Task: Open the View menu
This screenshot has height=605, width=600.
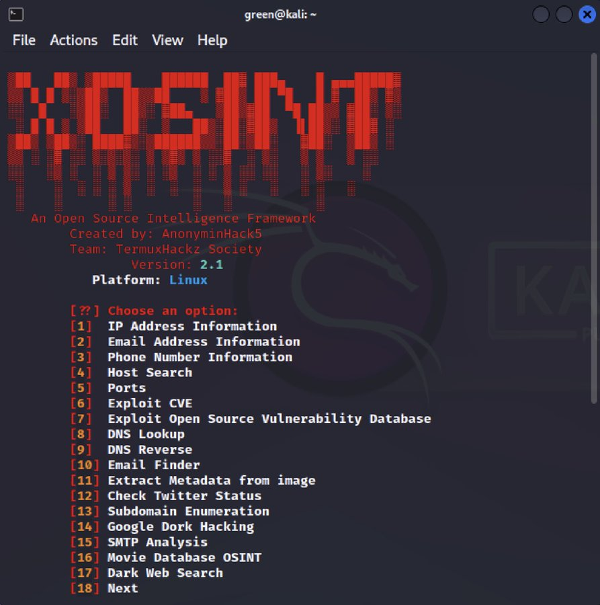Action: 167,40
